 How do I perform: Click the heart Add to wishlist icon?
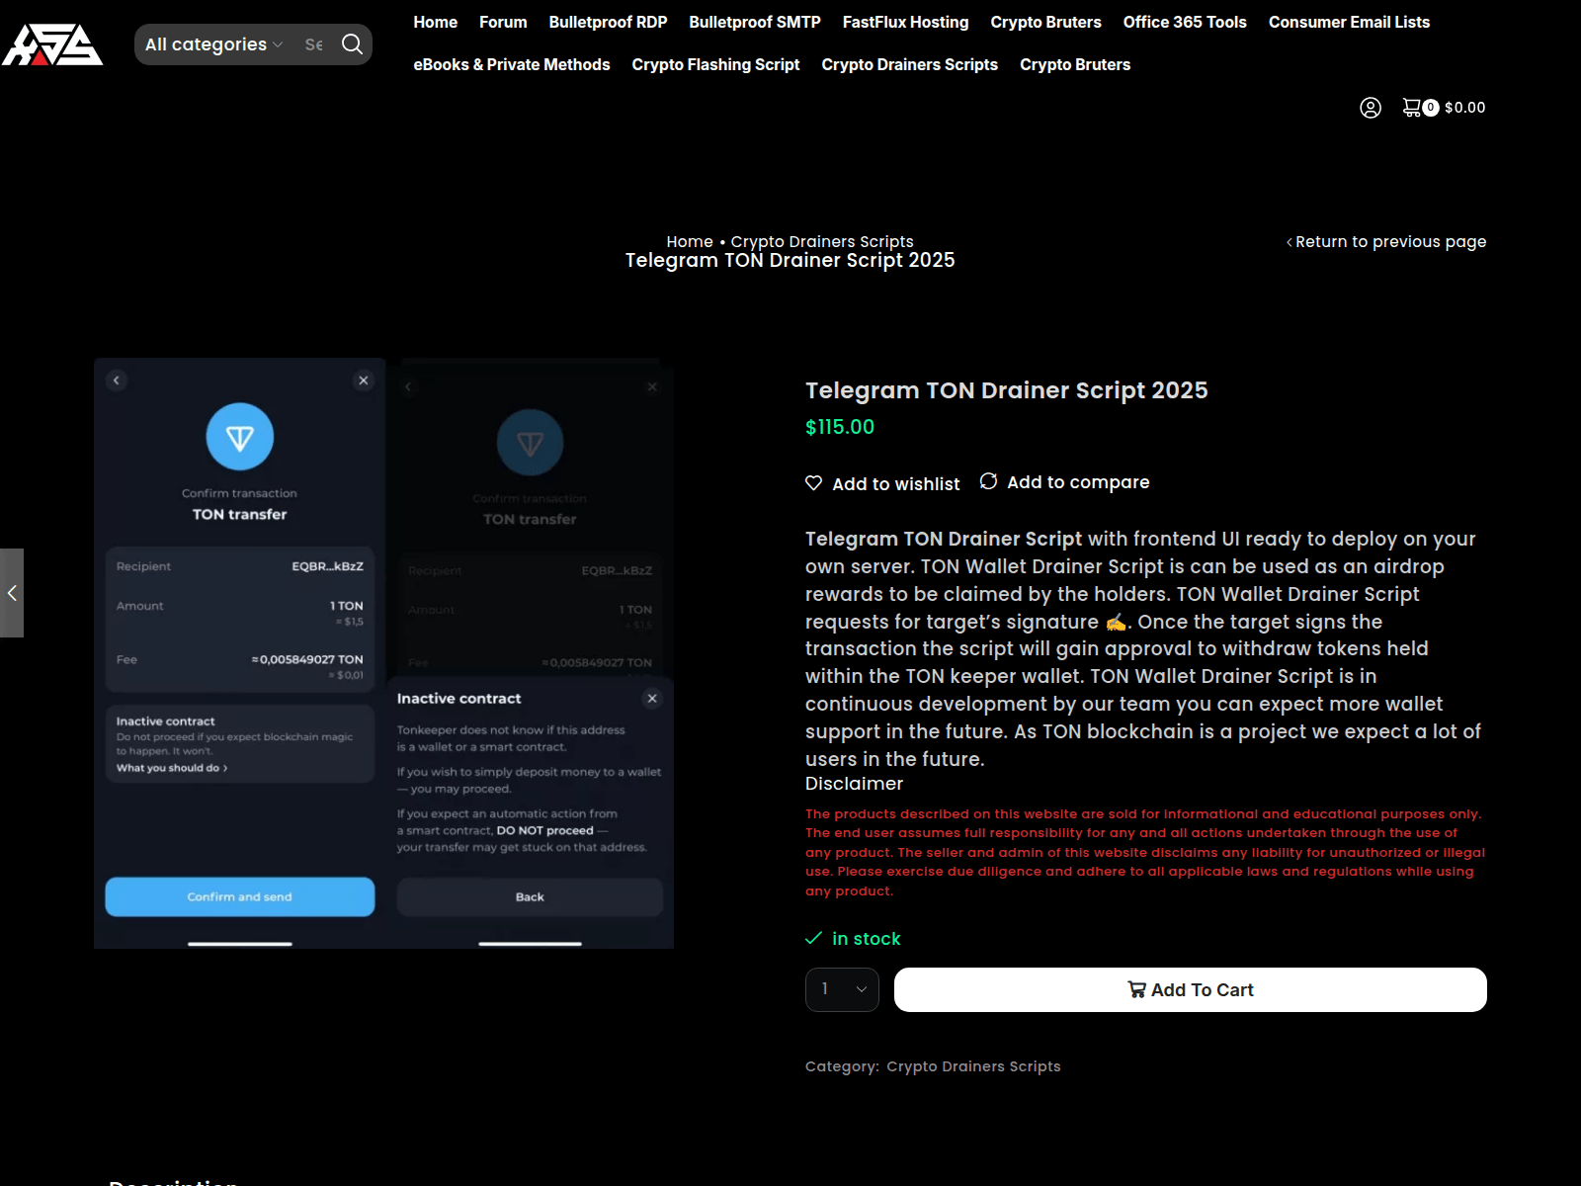pos(814,483)
